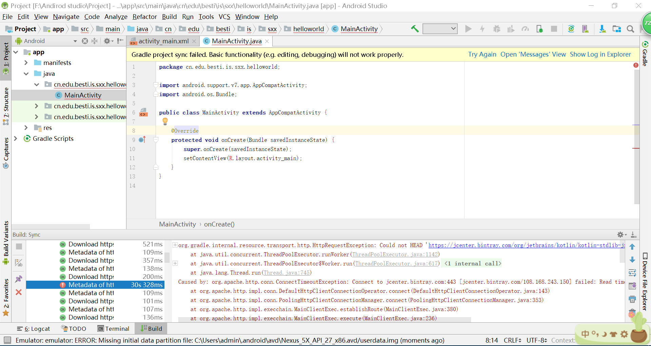Click the scroll from source target icon
The width and height of the screenshot is (651, 346).
click(85, 41)
